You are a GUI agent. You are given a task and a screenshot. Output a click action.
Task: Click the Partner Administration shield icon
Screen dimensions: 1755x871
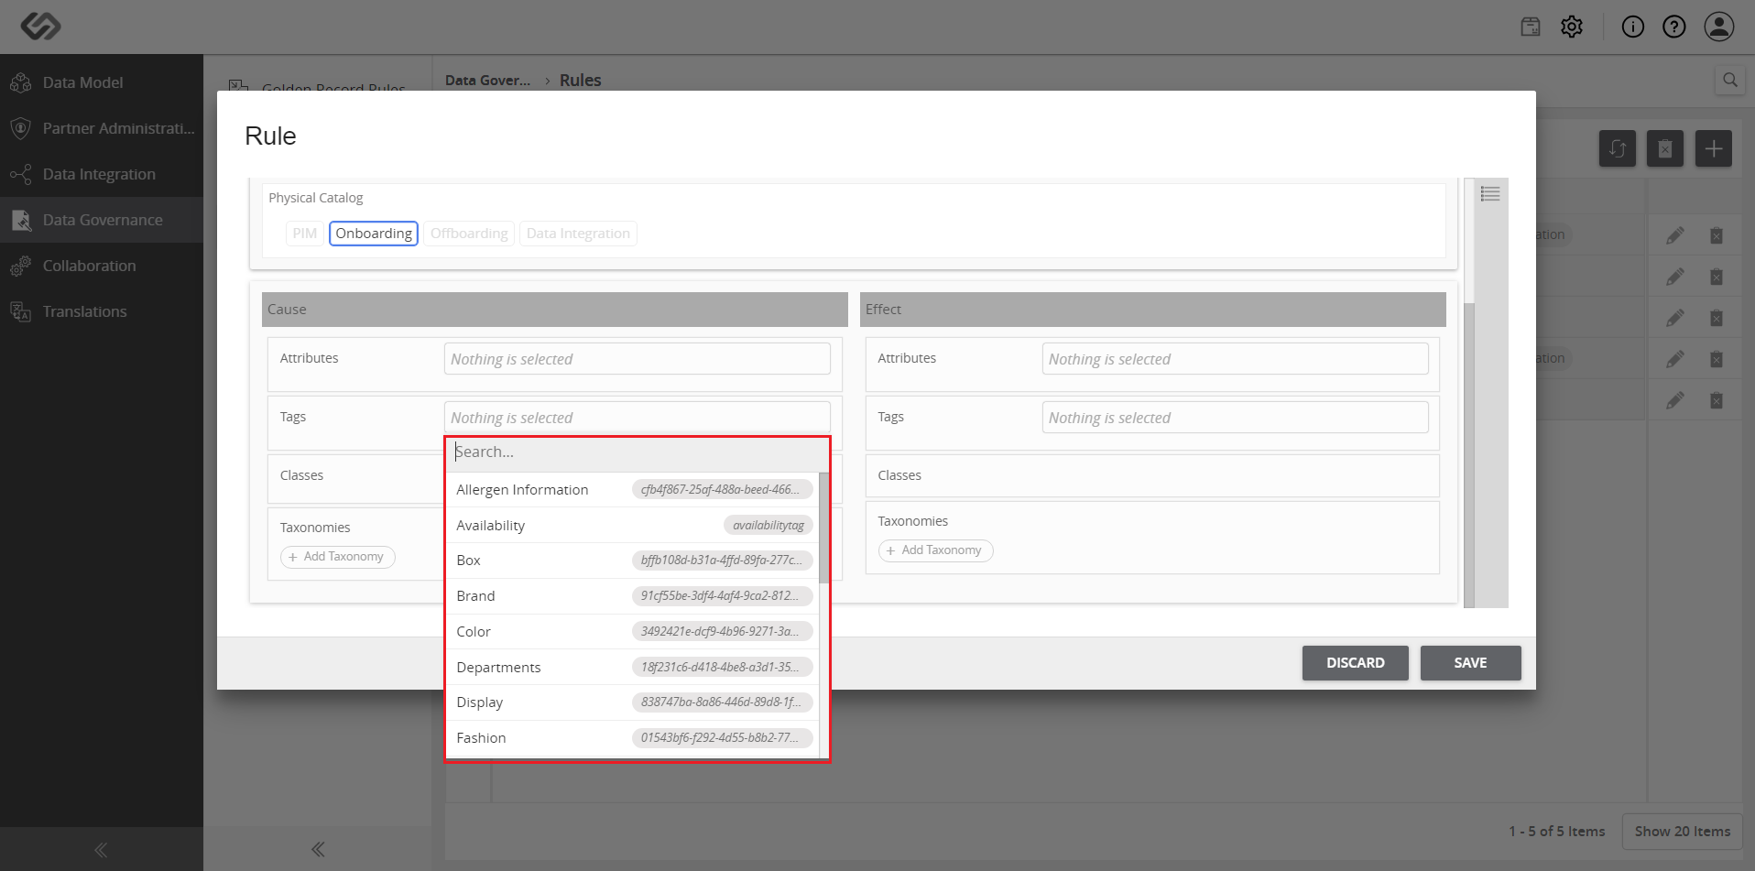tap(21, 128)
